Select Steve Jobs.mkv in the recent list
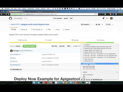123x92 pixels. [x=89, y=59]
